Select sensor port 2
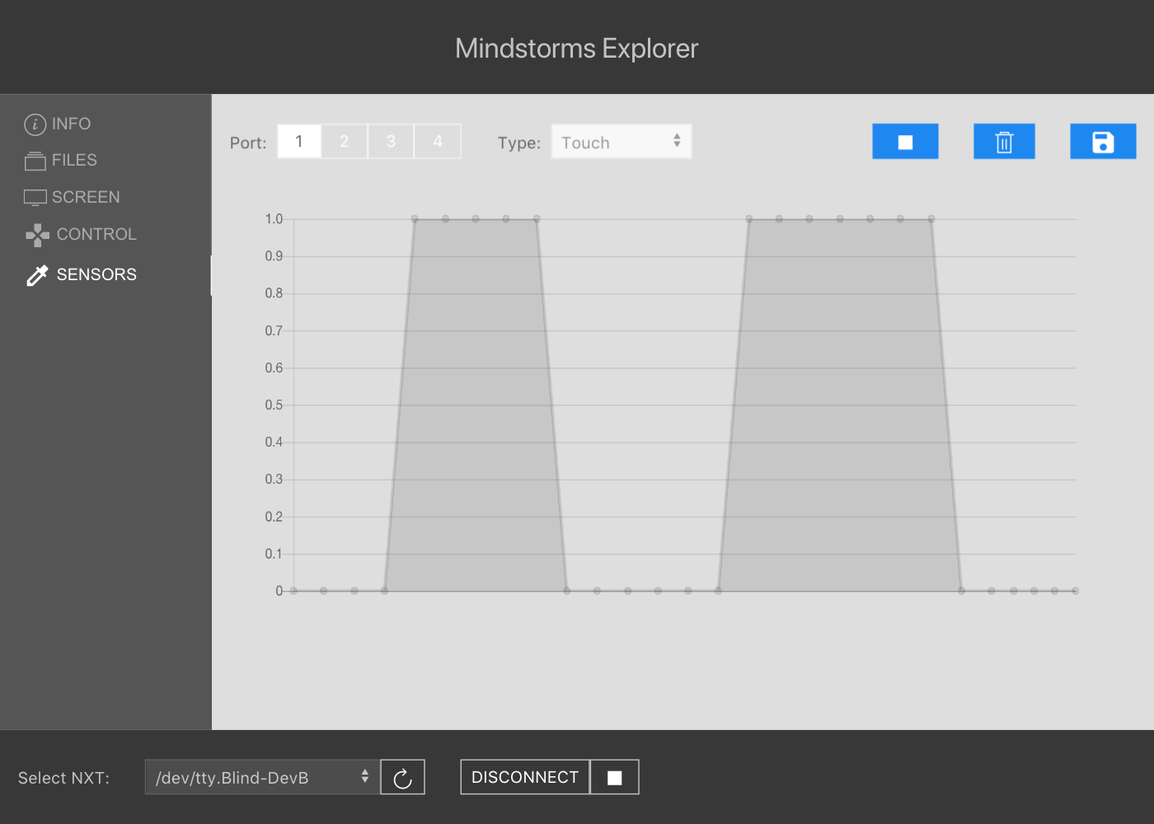Image resolution: width=1154 pixels, height=824 pixels. click(345, 142)
